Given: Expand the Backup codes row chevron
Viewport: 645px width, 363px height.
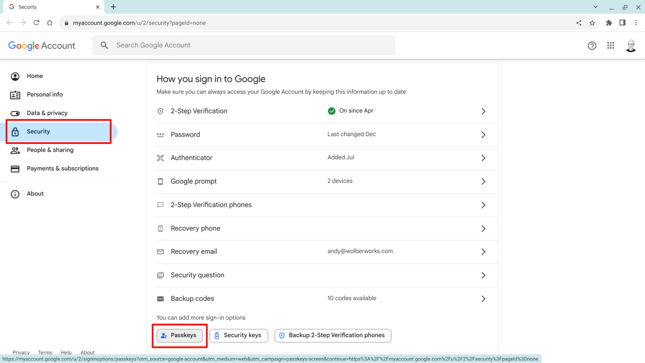Looking at the screenshot, I should pos(483,299).
